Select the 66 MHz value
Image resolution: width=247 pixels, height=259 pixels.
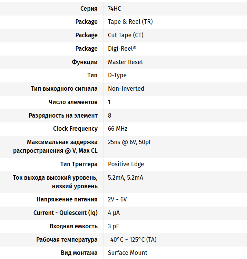118,129
